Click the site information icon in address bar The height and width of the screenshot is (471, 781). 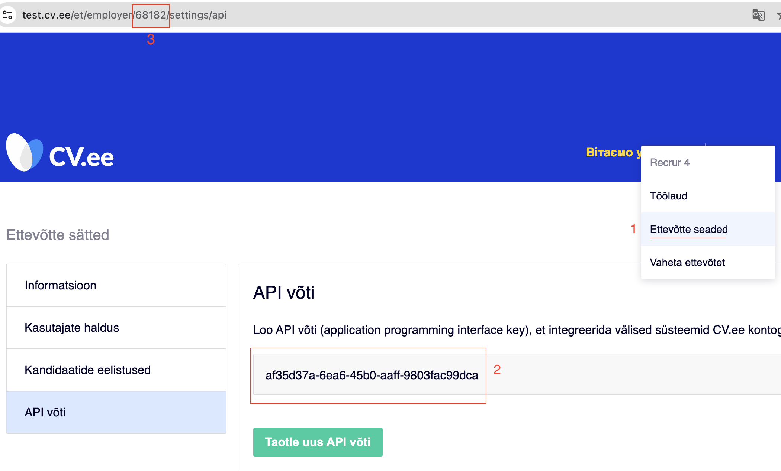7,15
